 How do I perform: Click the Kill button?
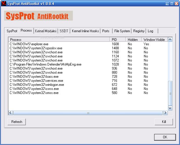tap(164, 122)
